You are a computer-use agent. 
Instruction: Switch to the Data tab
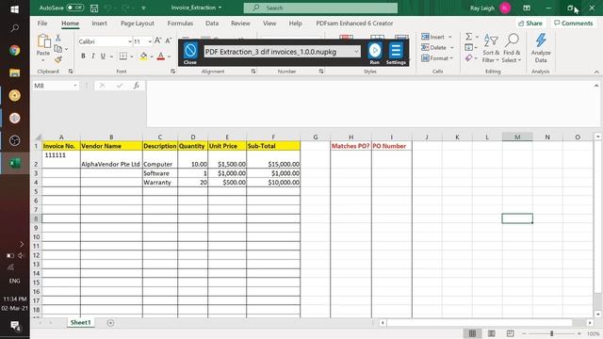212,23
